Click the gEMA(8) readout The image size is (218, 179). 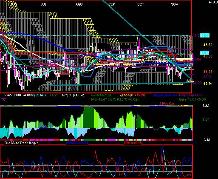[x=132, y=95]
